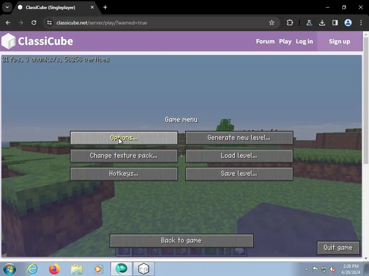Open the browser profile avatar icon
This screenshot has width=369, height=276.
point(348,23)
